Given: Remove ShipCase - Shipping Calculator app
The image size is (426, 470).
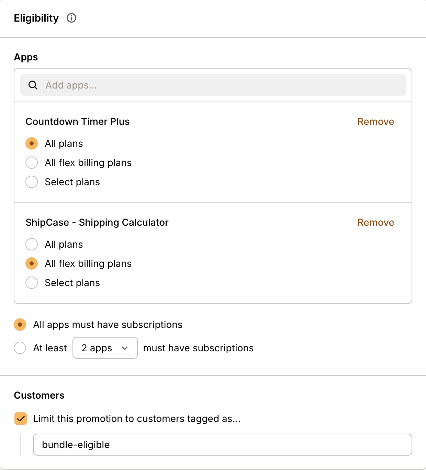Looking at the screenshot, I should [x=375, y=222].
